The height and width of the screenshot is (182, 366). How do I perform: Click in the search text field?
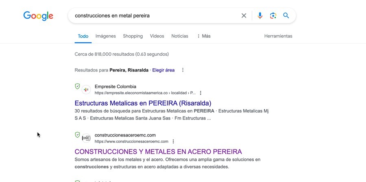pyautogui.click(x=155, y=15)
